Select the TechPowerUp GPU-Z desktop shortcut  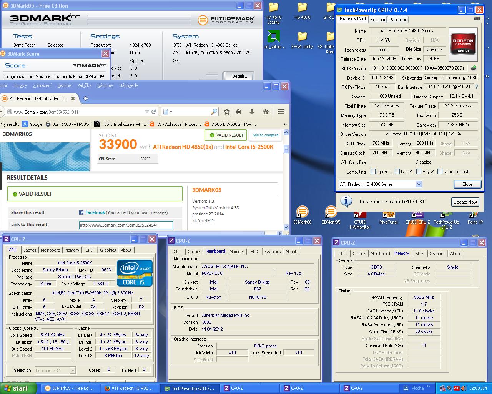(x=446, y=221)
